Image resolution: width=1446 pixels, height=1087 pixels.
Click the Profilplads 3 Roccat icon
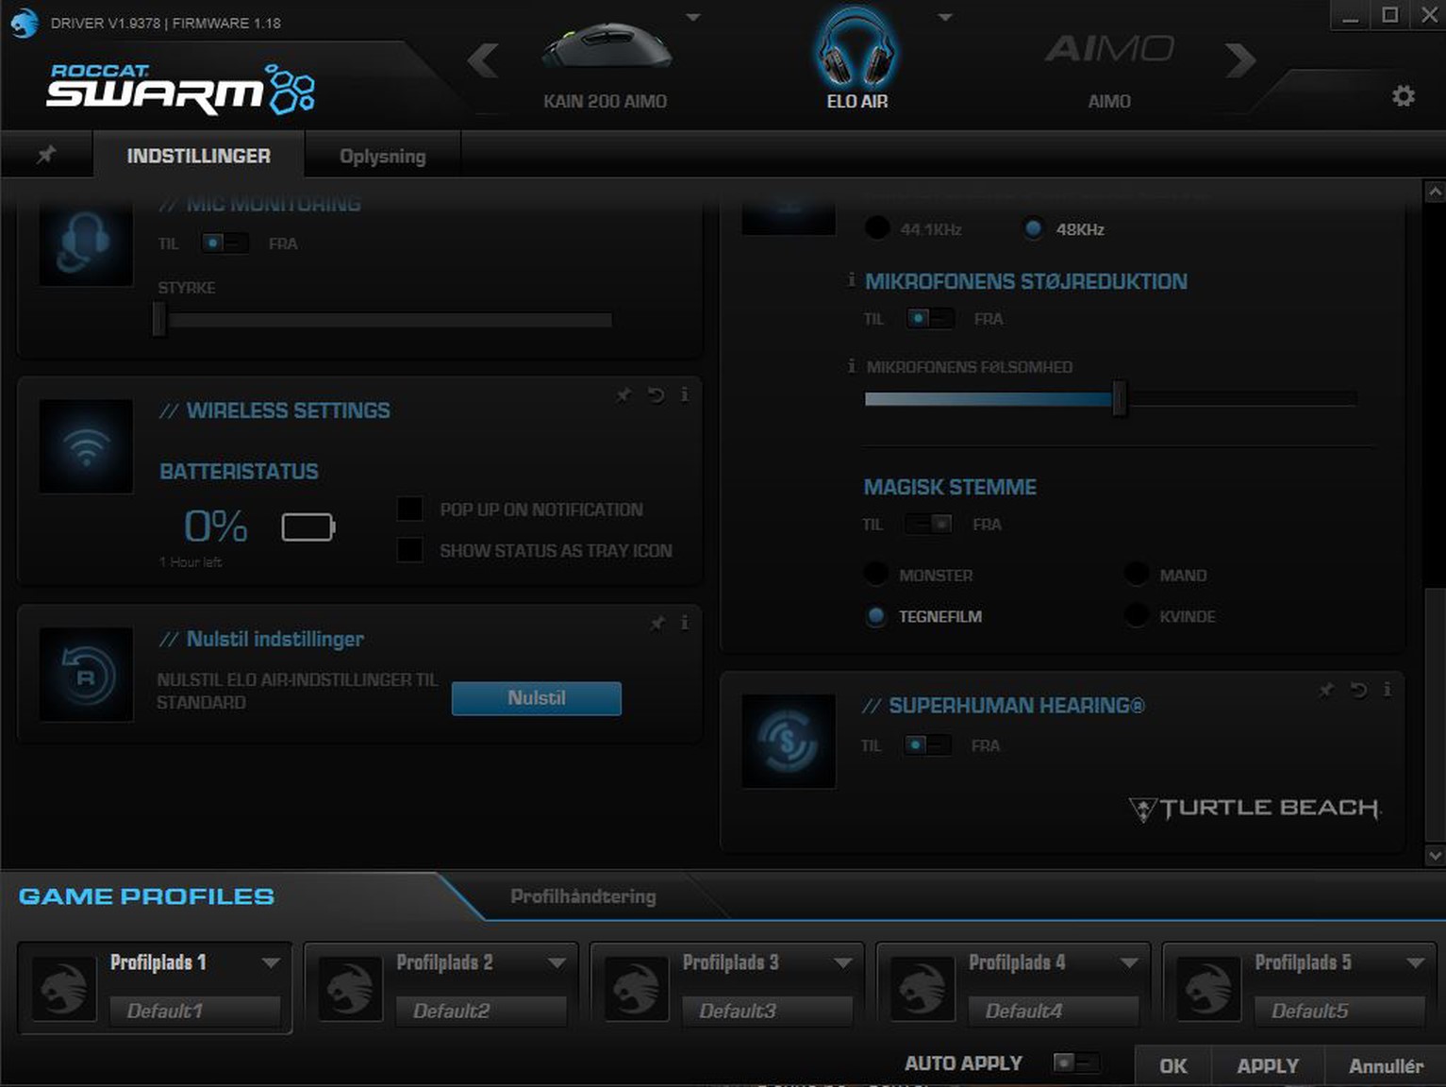click(637, 989)
